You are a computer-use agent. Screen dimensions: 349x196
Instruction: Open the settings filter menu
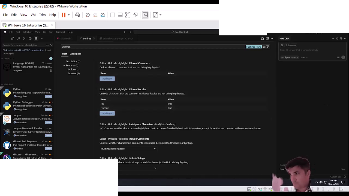pyautogui.click(x=268, y=47)
